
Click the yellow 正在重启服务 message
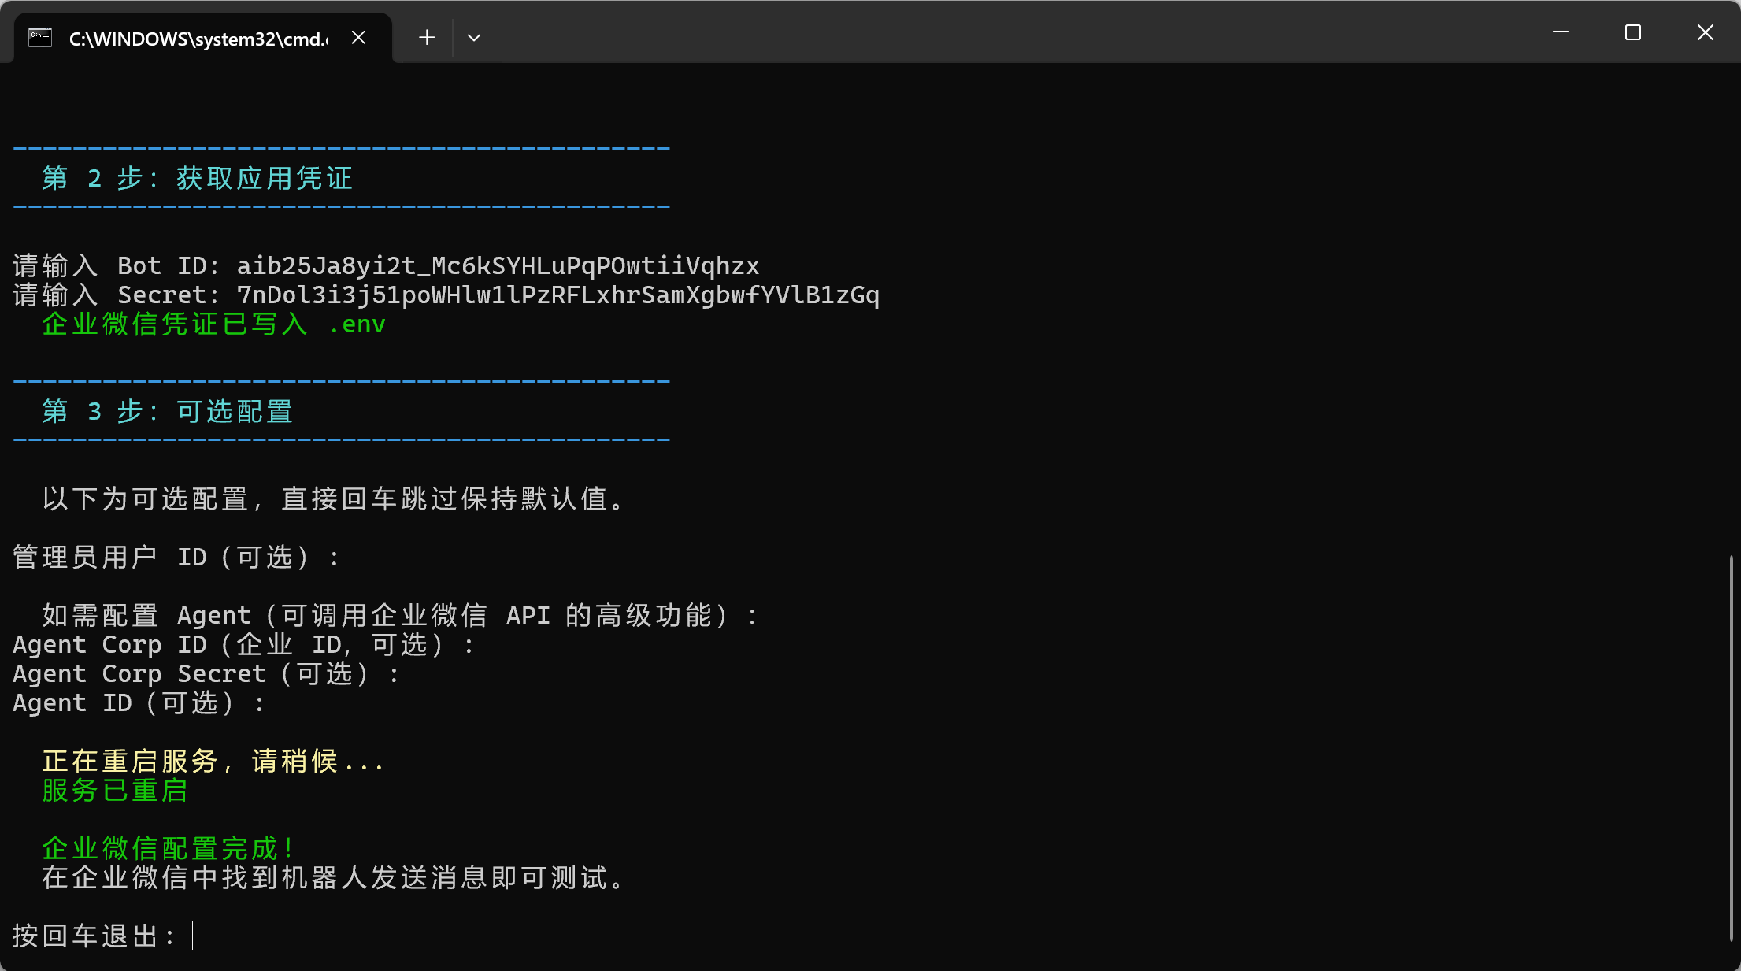[x=213, y=761]
